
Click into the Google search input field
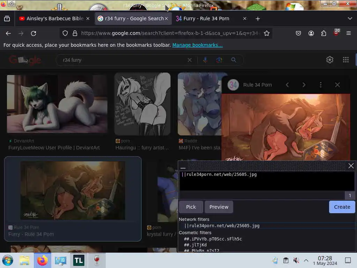coord(123,60)
